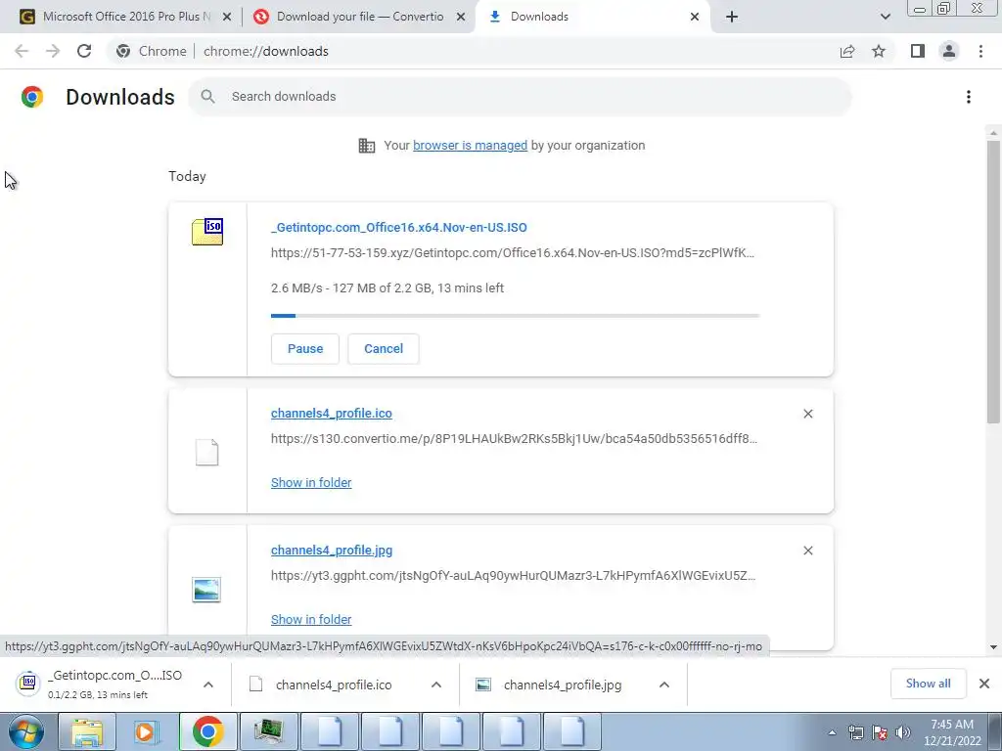Go forward using the browser forward arrow

[53, 51]
